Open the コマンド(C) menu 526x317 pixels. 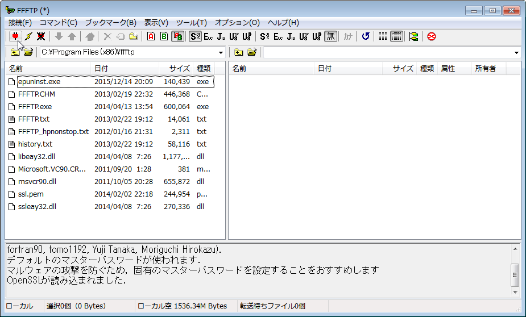click(59, 23)
